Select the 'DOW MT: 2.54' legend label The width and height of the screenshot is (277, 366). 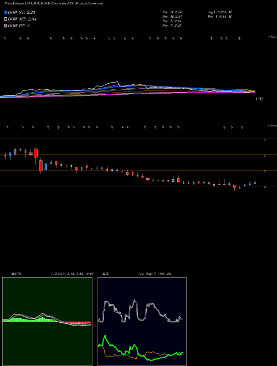22,19
